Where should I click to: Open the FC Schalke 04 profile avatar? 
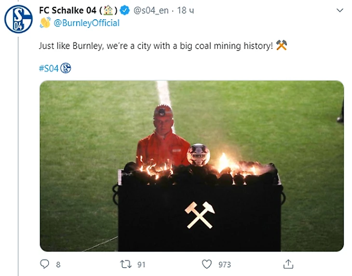click(18, 19)
